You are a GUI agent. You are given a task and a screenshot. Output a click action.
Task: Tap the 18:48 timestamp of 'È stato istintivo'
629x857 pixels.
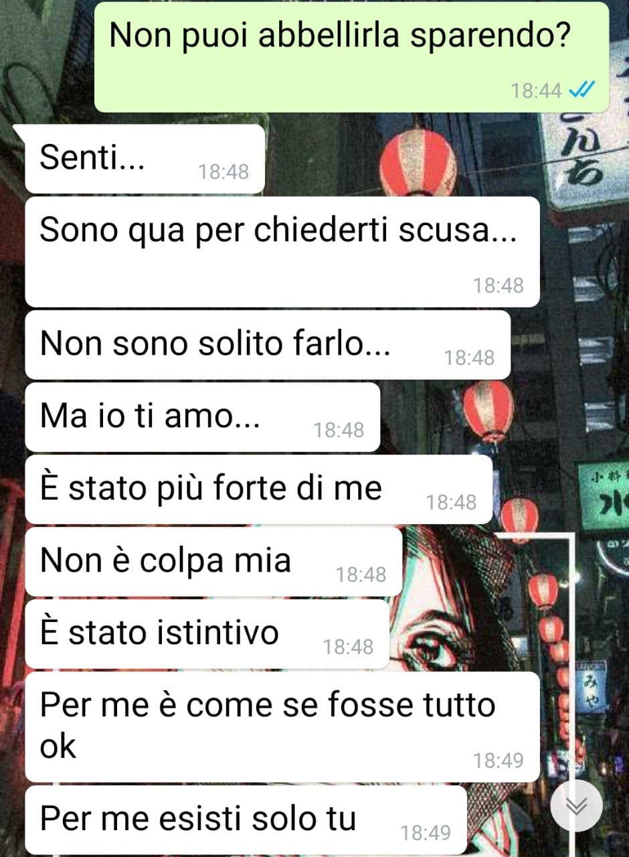click(349, 647)
